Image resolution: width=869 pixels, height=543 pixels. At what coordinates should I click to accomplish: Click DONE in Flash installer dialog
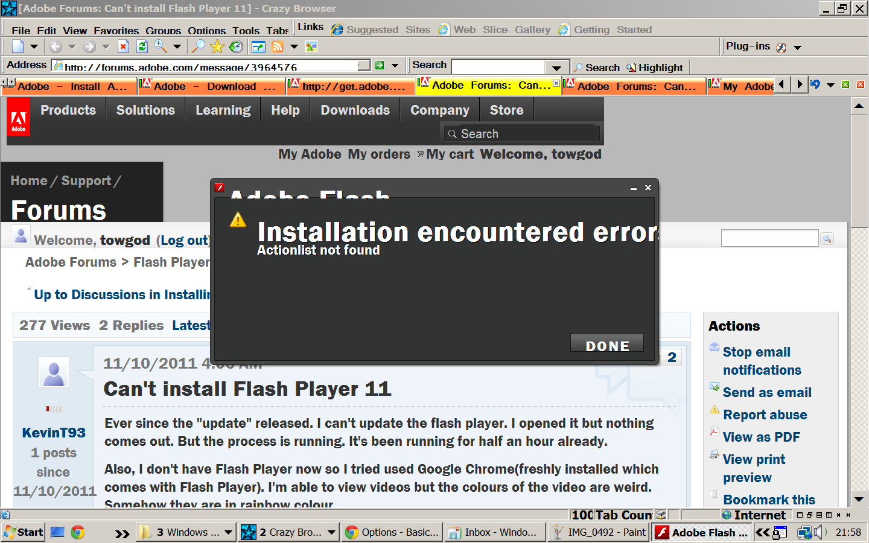pyautogui.click(x=607, y=343)
